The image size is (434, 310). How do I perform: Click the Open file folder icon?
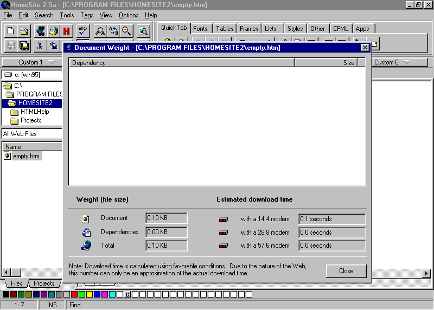pos(24,31)
